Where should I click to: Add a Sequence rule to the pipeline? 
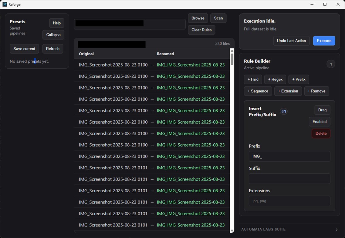(258, 91)
